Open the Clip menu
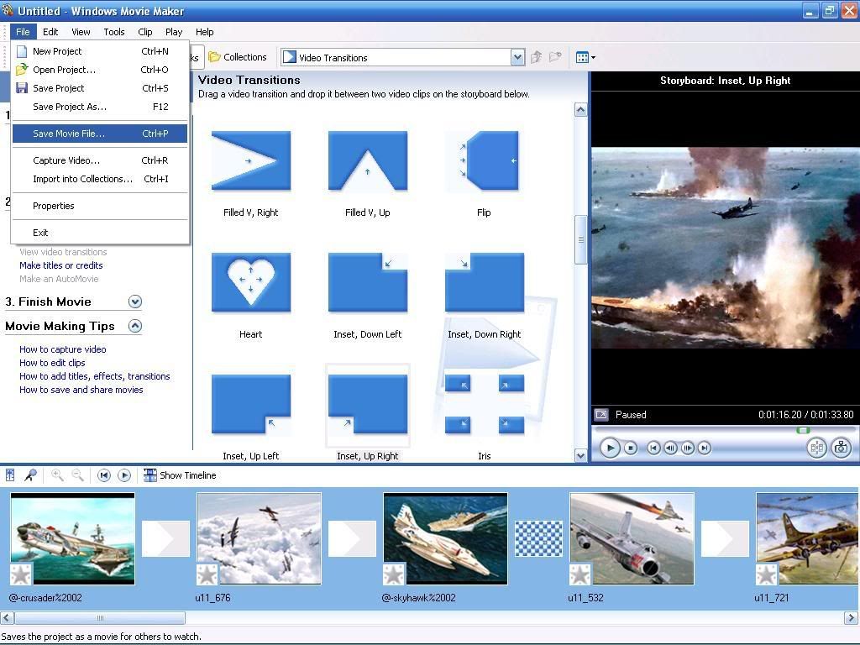The image size is (860, 645). pyautogui.click(x=145, y=32)
